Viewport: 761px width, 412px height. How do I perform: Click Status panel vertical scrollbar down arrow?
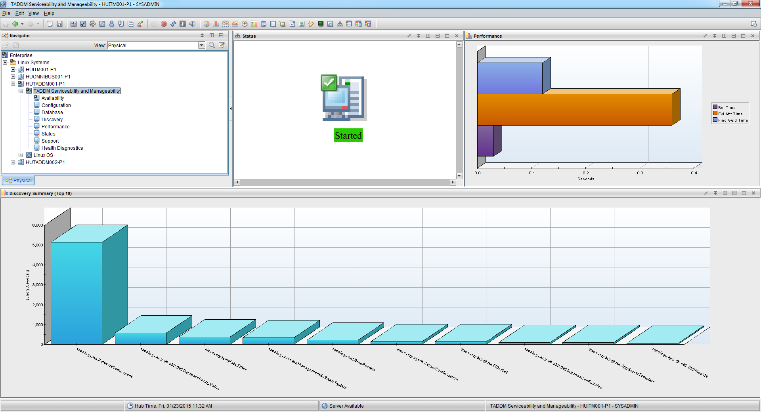(x=459, y=176)
